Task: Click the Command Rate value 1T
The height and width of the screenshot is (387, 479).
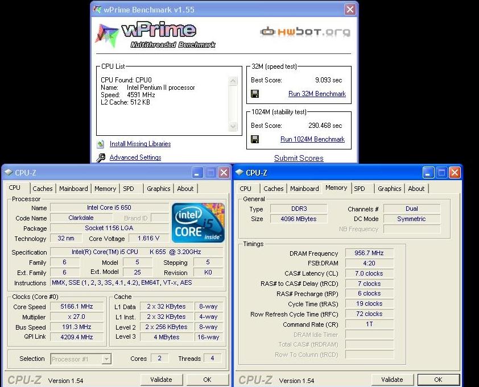Action: pyautogui.click(x=369, y=324)
